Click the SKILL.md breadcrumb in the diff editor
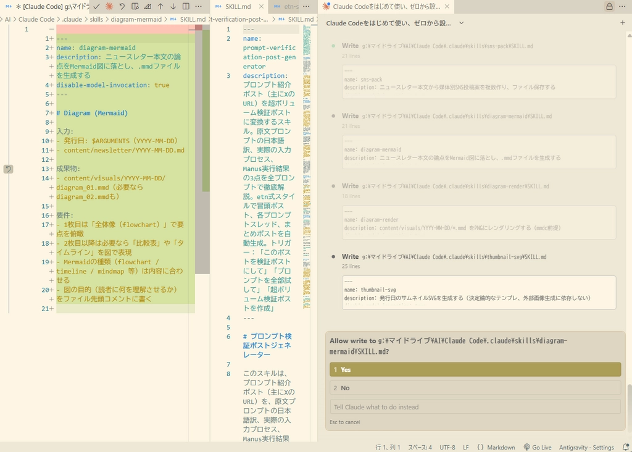 point(188,19)
